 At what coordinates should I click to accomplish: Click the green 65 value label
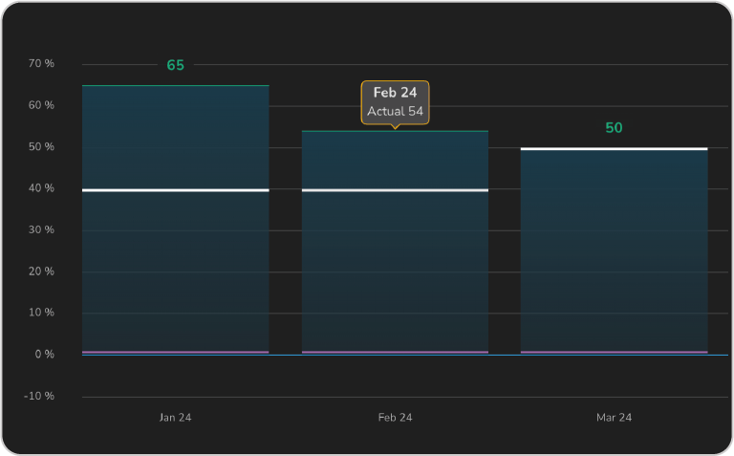click(x=175, y=65)
